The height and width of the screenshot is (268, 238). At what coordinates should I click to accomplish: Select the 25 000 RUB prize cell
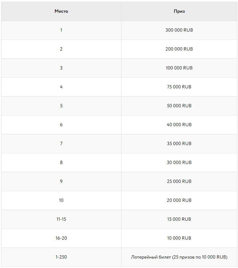(179, 181)
